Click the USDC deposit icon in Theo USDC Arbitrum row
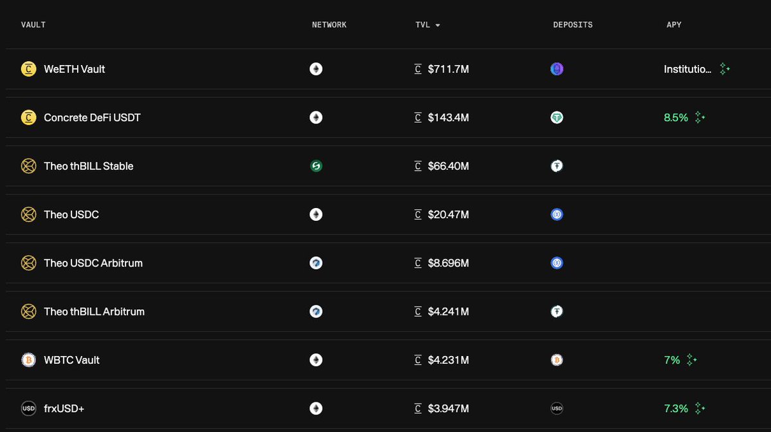 coord(557,263)
